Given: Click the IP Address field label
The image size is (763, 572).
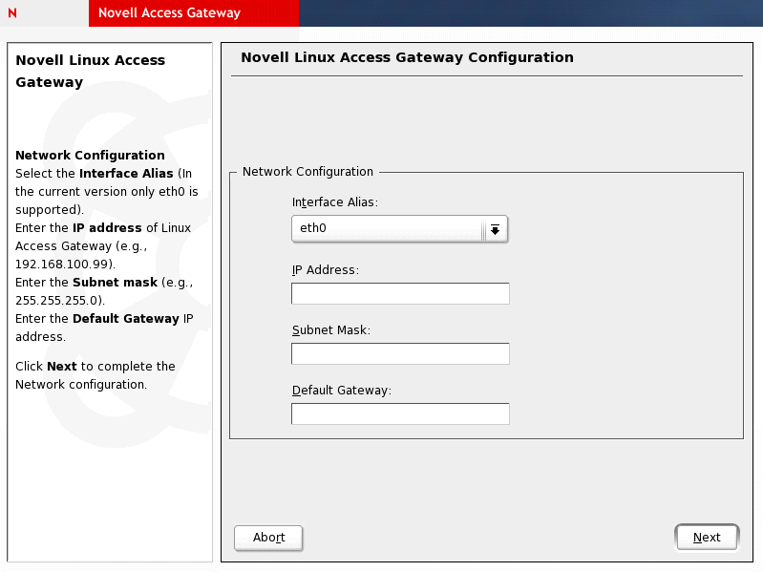Looking at the screenshot, I should pyautogui.click(x=325, y=270).
